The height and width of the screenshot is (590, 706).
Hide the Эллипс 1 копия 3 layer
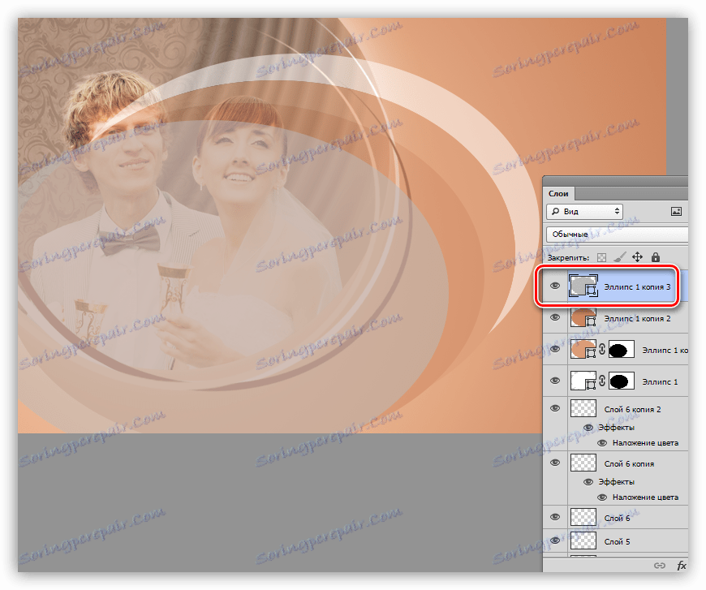(x=555, y=286)
